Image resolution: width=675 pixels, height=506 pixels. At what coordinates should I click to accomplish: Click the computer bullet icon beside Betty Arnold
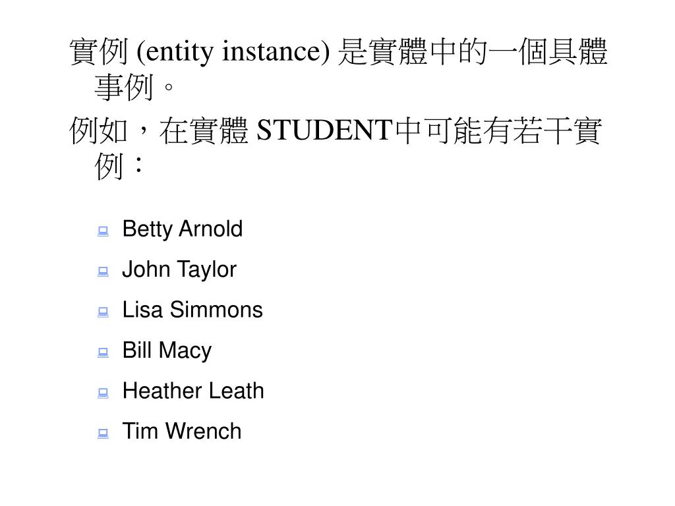[x=103, y=231]
